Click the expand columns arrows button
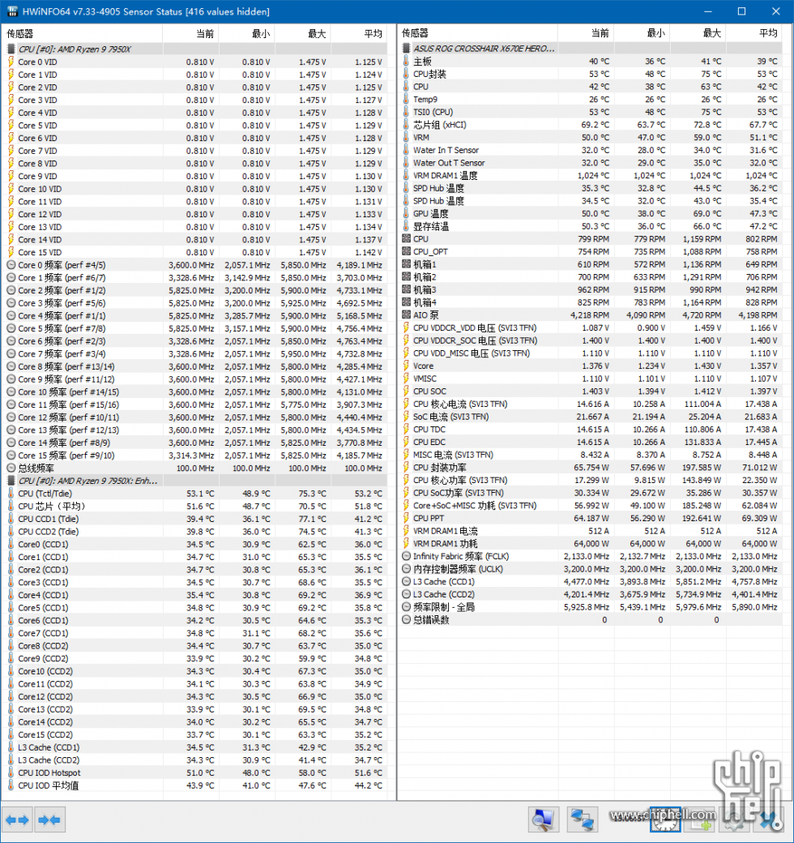This screenshot has height=843, width=794. click(17, 819)
